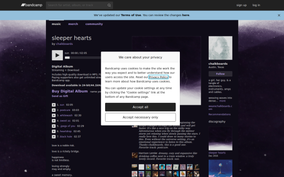Screen dimensions: 284x177
Task: Play track 1 sun
Action: click(53, 105)
